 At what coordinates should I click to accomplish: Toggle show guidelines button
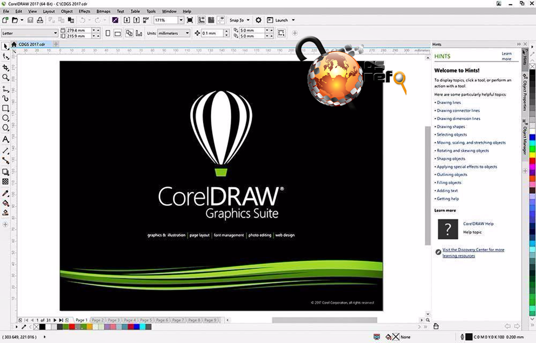(x=220, y=20)
